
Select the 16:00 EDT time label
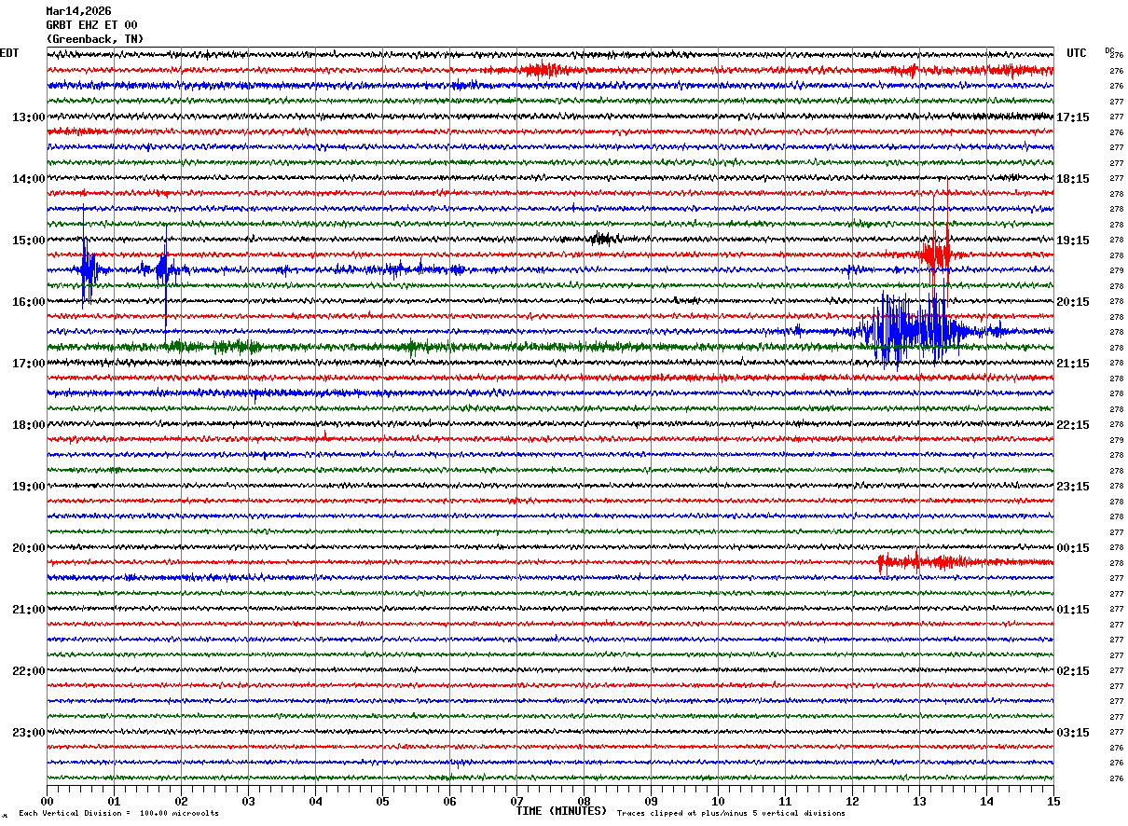pos(28,302)
